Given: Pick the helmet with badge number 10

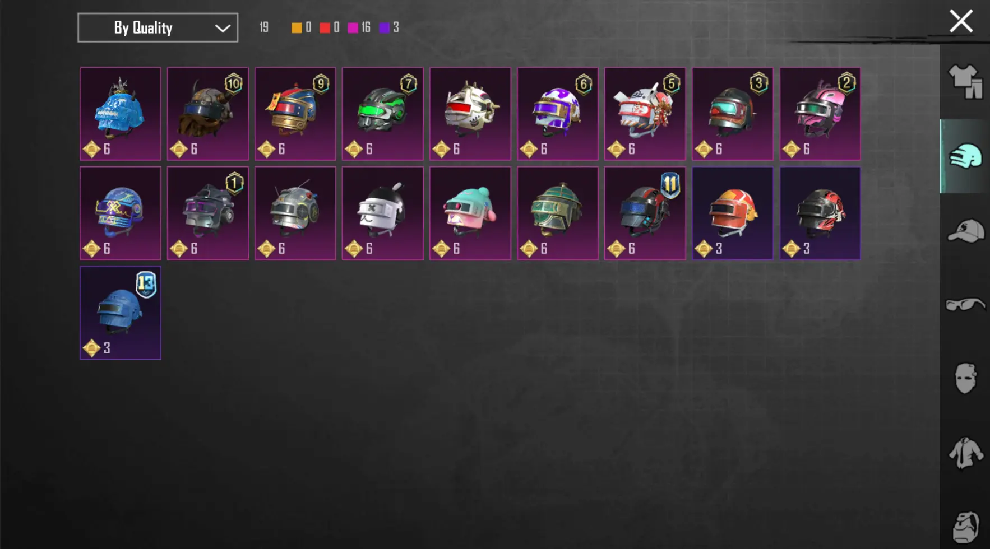Looking at the screenshot, I should coord(208,114).
